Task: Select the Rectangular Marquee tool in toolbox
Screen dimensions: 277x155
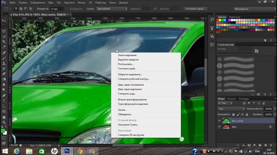Action: pyautogui.click(x=4, y=26)
